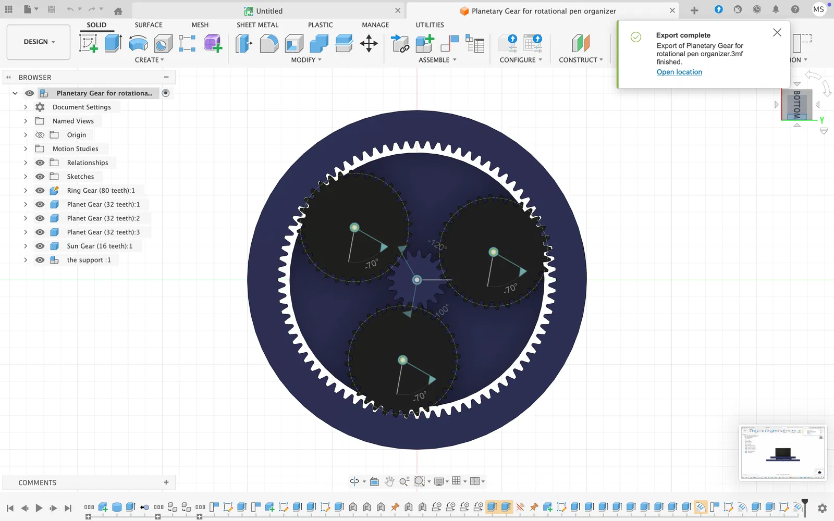The width and height of the screenshot is (834, 521).
Task: Hide Planet Gear (32 teeth):3
Action: coord(40,232)
